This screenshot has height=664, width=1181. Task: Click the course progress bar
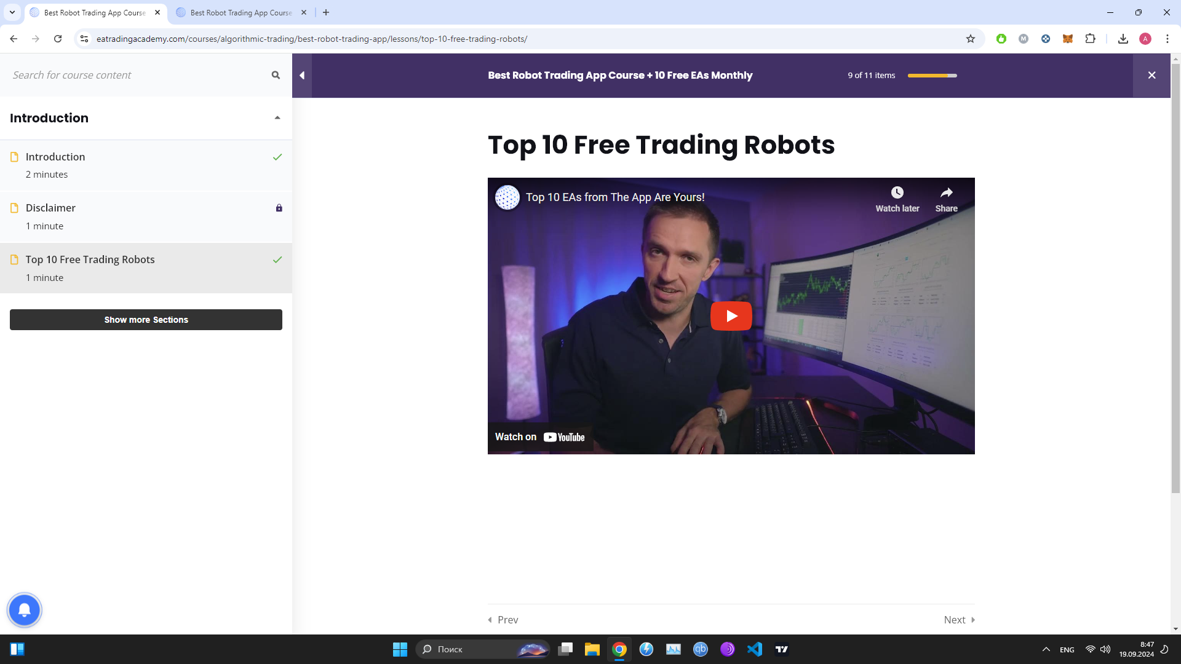tap(932, 76)
